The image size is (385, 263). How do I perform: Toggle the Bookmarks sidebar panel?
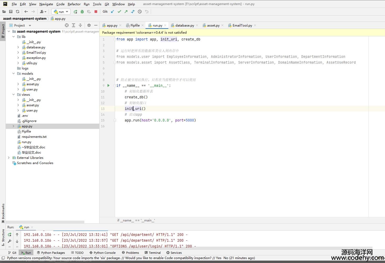(3, 213)
